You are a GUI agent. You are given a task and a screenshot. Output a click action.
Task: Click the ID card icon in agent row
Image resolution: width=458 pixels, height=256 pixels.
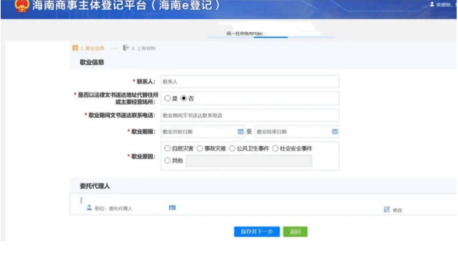tap(172, 208)
